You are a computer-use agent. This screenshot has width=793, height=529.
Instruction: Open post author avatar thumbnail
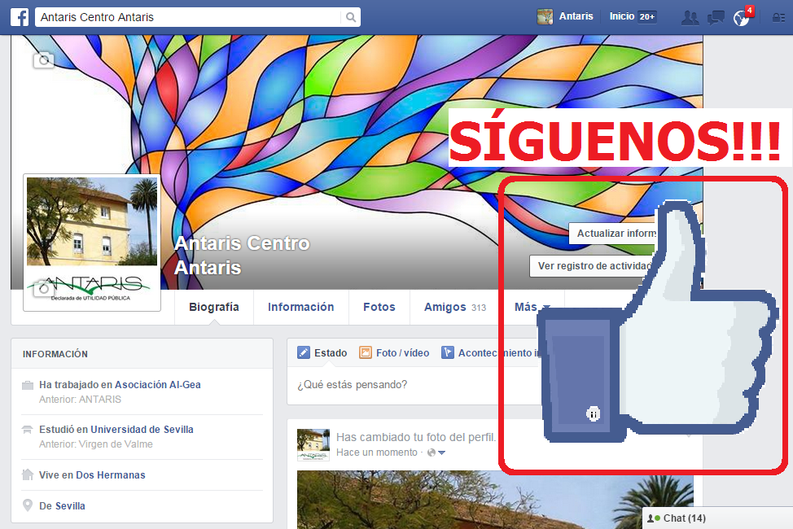tap(313, 445)
